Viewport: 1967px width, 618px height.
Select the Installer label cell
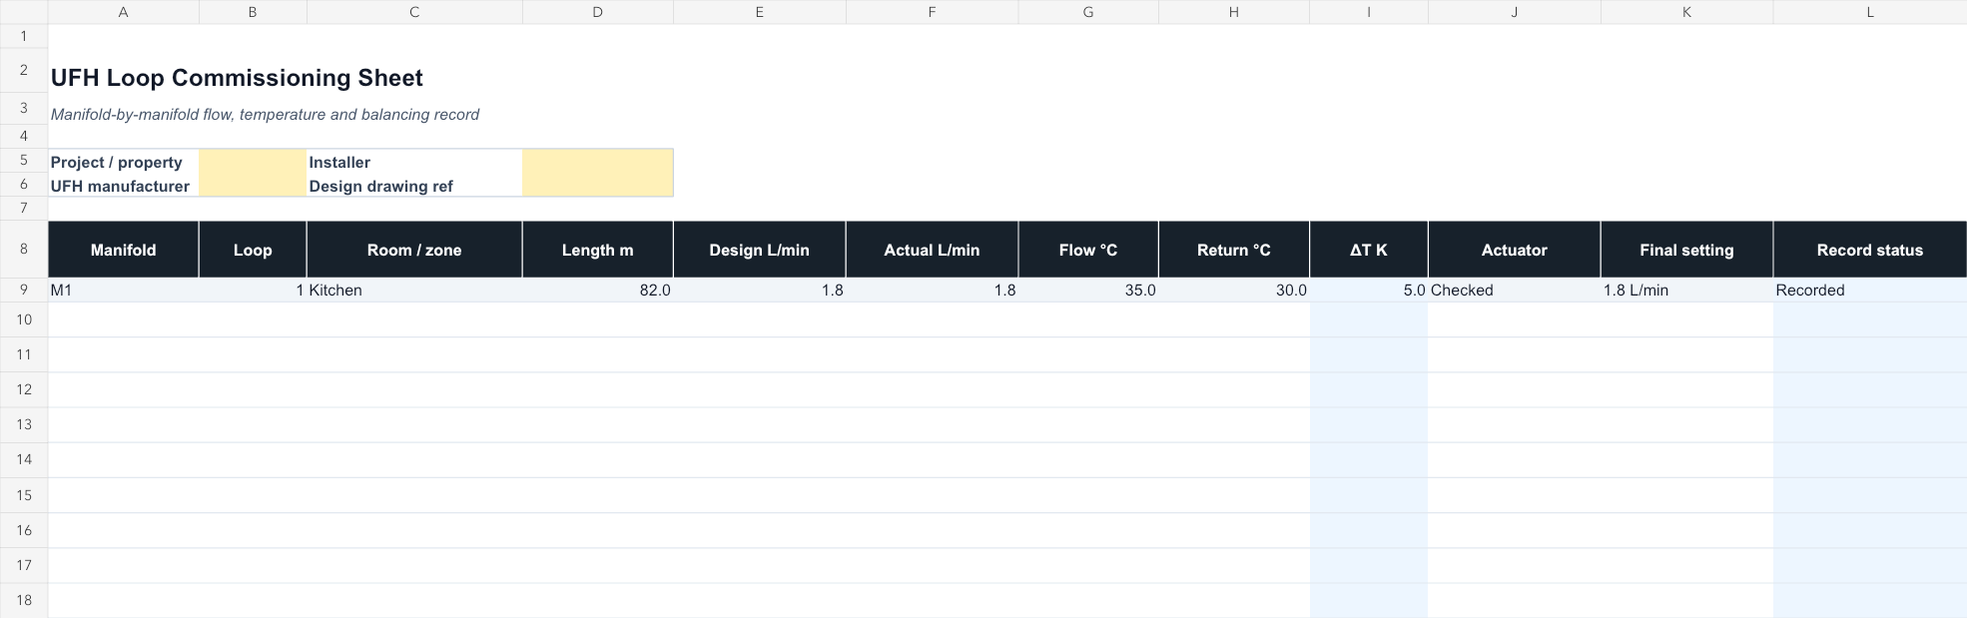(414, 162)
